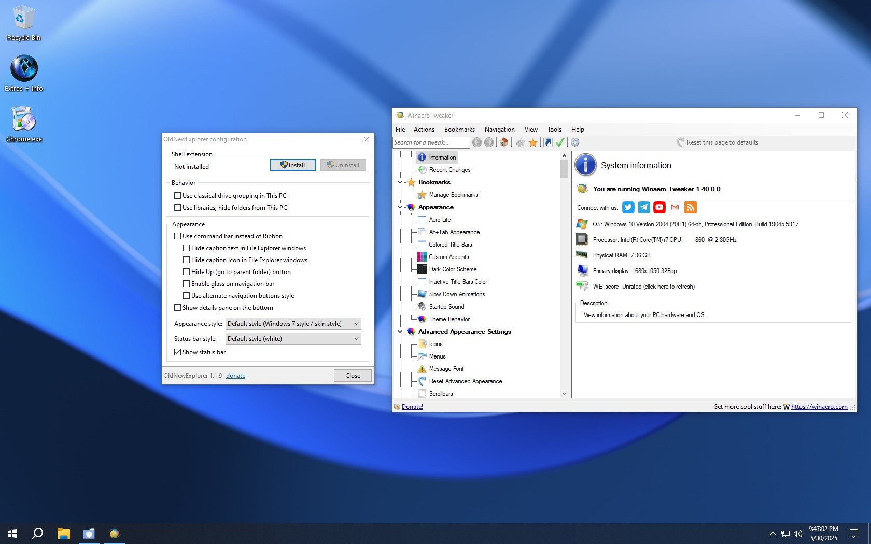Image resolution: width=871 pixels, height=544 pixels.
Task: Open the Appearance style dropdown
Action: point(293,324)
